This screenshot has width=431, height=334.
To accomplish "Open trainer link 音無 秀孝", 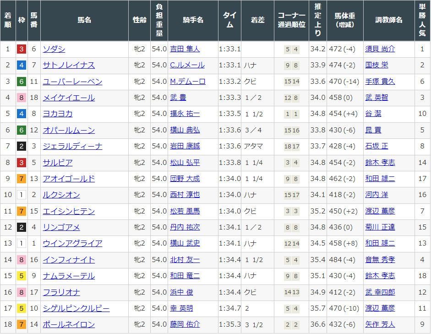I will click(x=380, y=260).
